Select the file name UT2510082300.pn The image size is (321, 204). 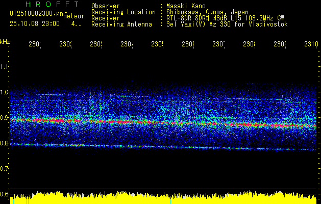point(36,13)
